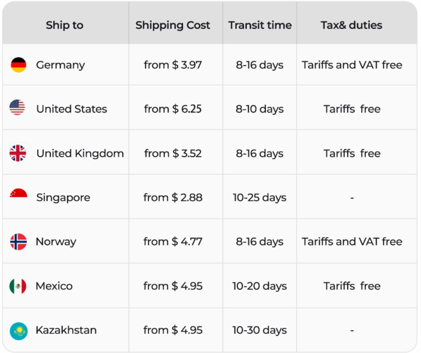Click Norway's Tariffs and VAT free cell
421x353 pixels.
[x=352, y=242]
